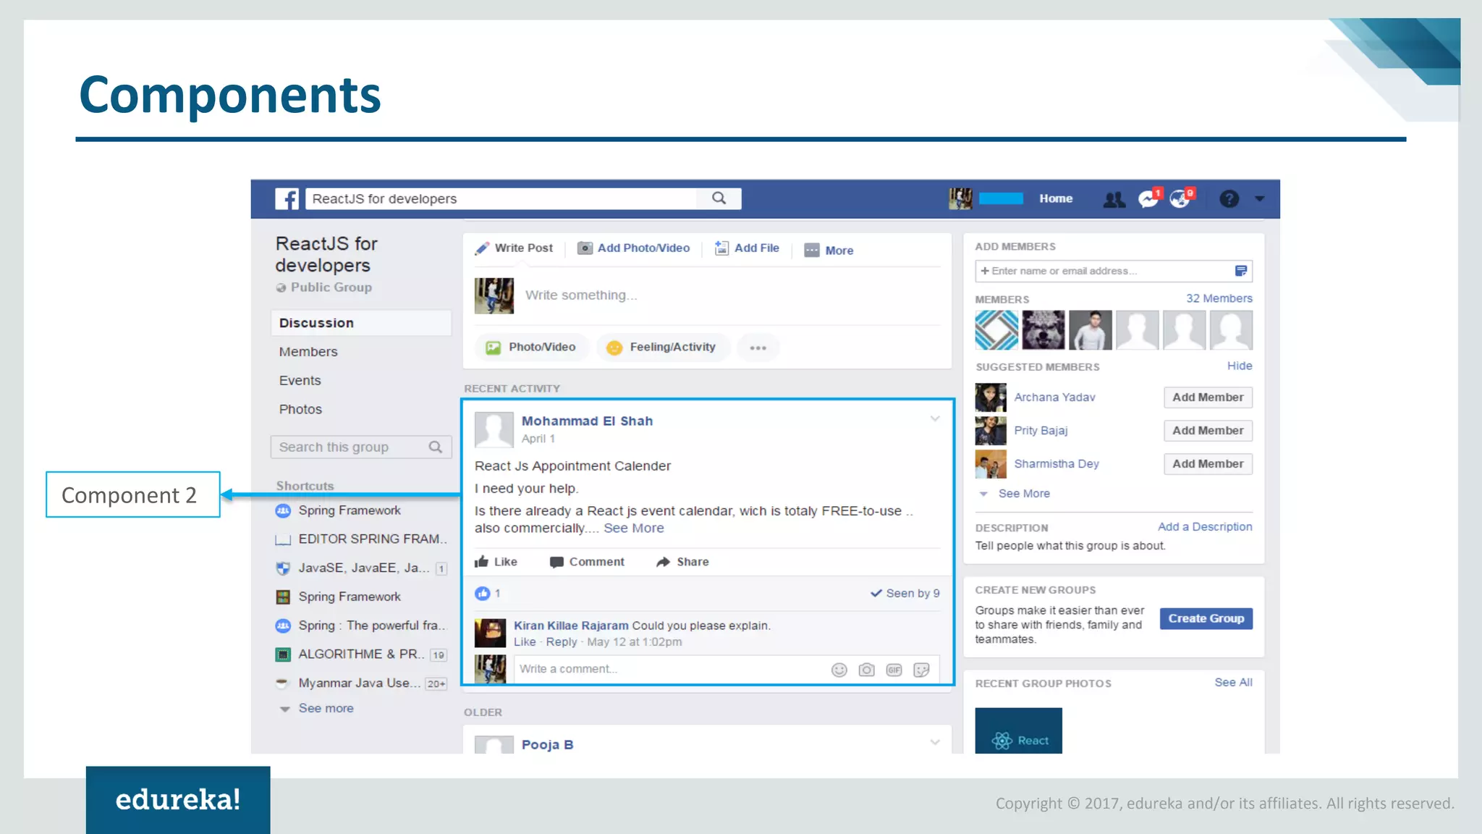This screenshot has height=834, width=1482.
Task: Open the Discussion section
Action: pyautogui.click(x=361, y=323)
